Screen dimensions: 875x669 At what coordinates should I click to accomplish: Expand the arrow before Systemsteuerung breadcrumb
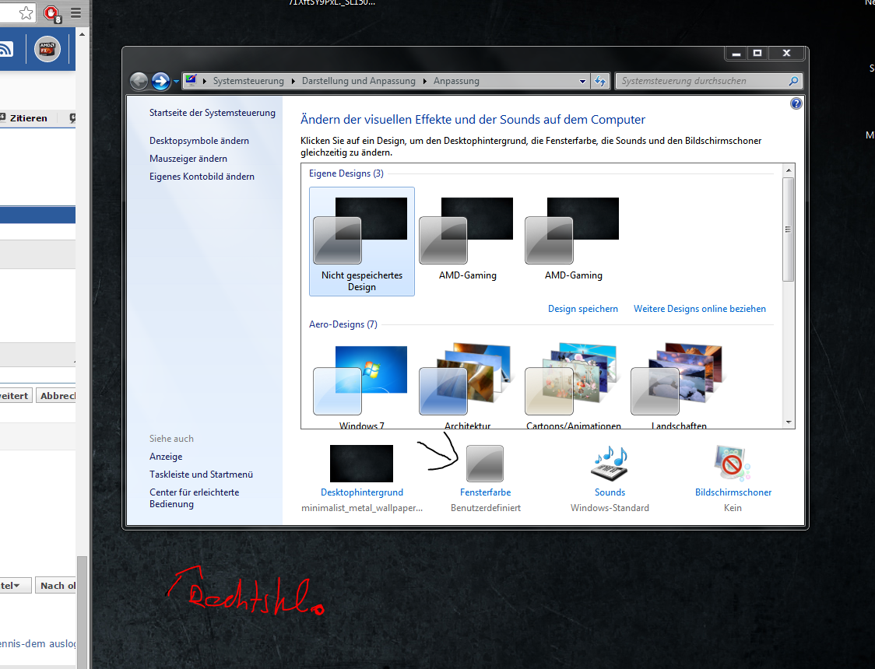(x=205, y=82)
